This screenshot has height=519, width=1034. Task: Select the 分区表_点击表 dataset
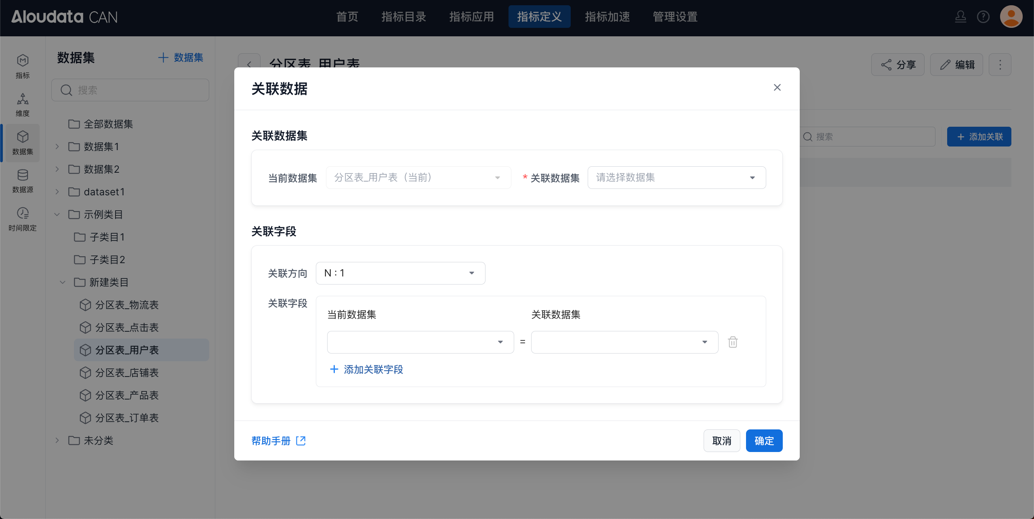[x=141, y=327]
